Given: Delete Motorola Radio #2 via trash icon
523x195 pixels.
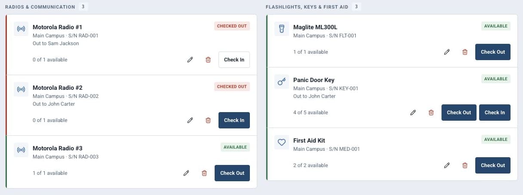Looking at the screenshot, I should coord(208,120).
